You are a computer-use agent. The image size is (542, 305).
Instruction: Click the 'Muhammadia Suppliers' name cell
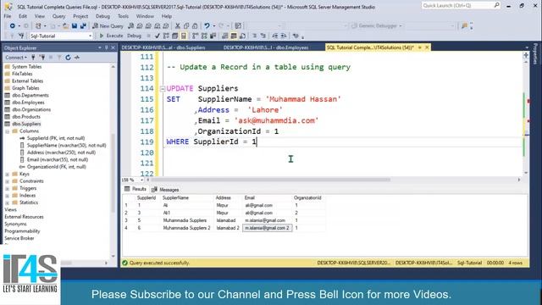(x=185, y=220)
